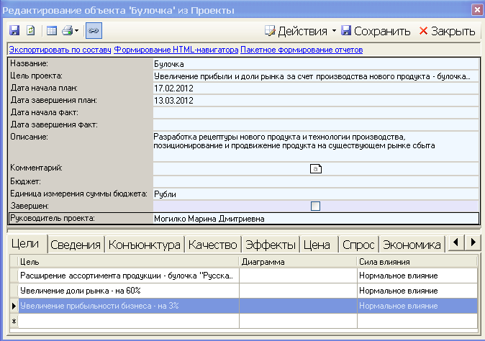Click the printer icon
This screenshot has width=485, height=341.
[x=67, y=31]
